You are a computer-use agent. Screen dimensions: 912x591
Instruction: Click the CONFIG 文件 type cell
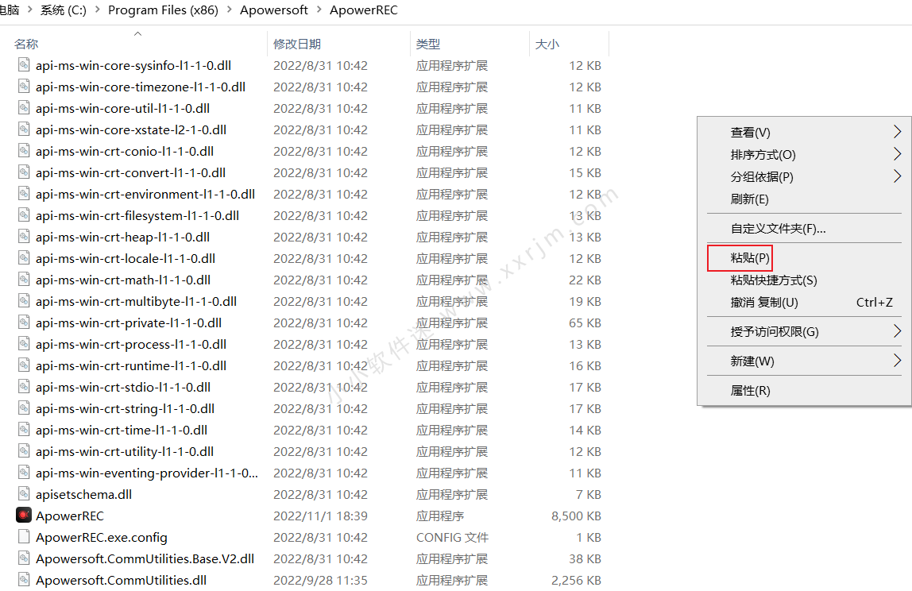tap(452, 537)
